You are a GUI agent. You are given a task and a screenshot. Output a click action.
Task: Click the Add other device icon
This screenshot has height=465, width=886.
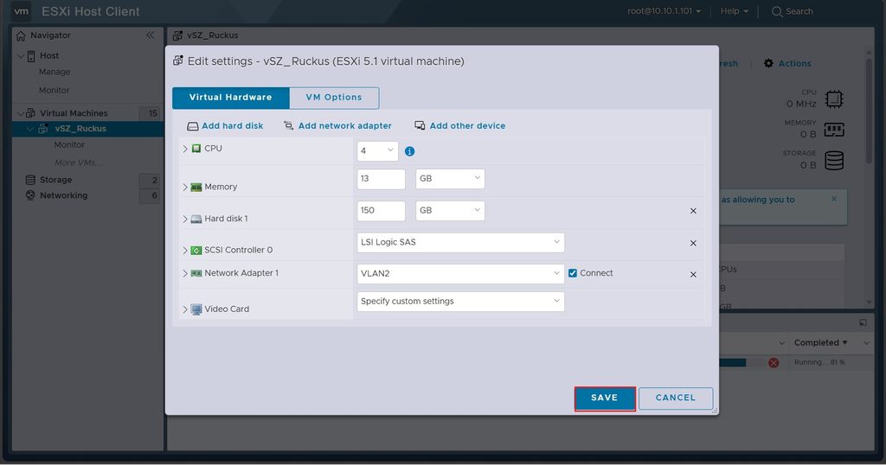pyautogui.click(x=420, y=125)
